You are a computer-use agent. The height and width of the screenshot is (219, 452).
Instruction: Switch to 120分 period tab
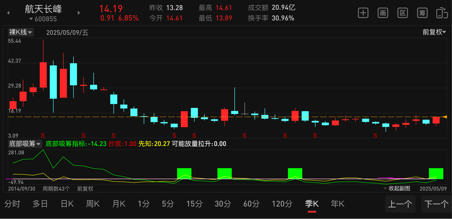(x=282, y=204)
